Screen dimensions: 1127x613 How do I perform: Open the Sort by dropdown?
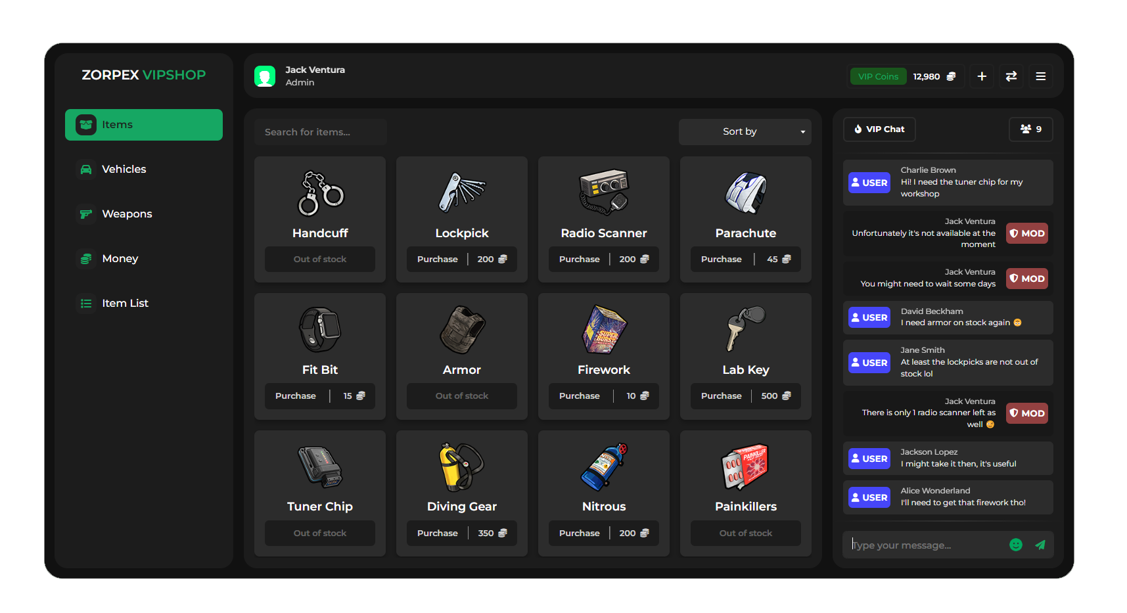click(x=745, y=132)
